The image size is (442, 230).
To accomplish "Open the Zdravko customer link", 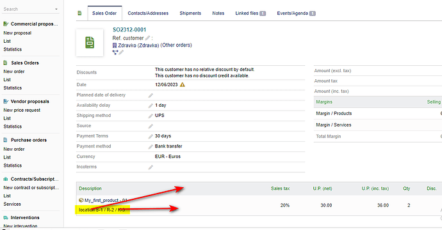I will pyautogui.click(x=138, y=45).
